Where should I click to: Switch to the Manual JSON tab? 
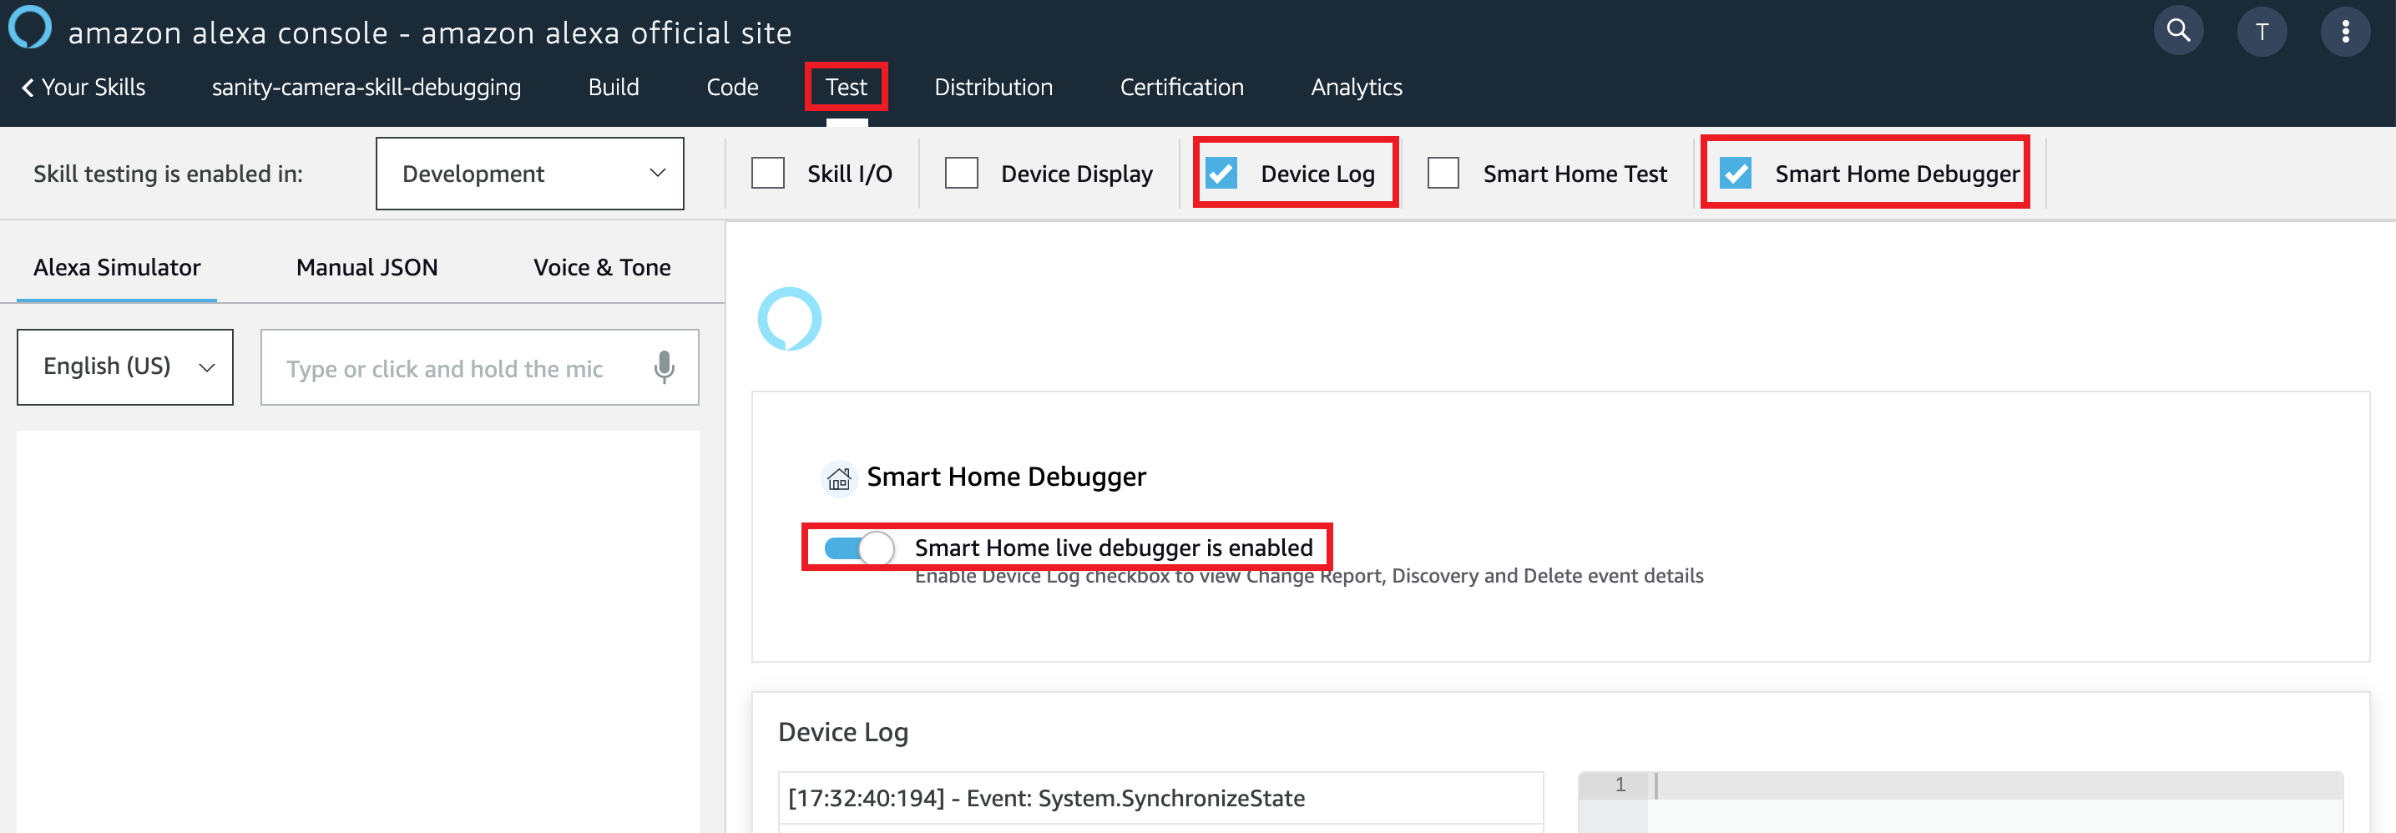click(366, 268)
